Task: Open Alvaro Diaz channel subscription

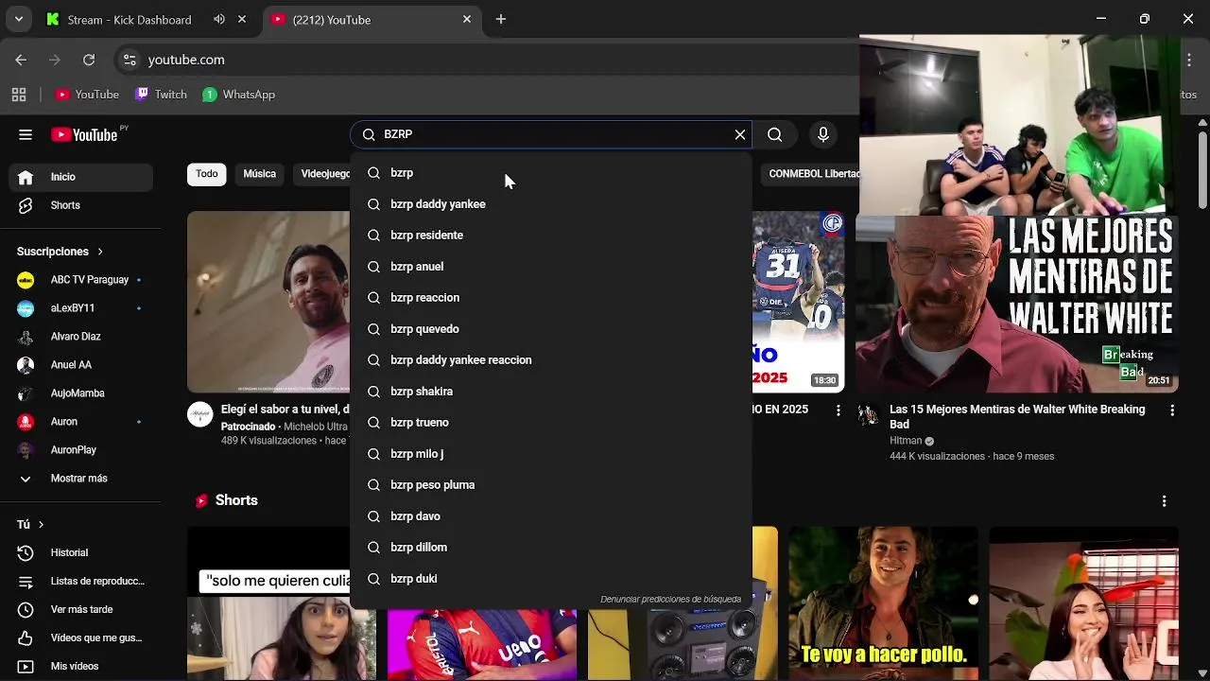Action: [81, 337]
